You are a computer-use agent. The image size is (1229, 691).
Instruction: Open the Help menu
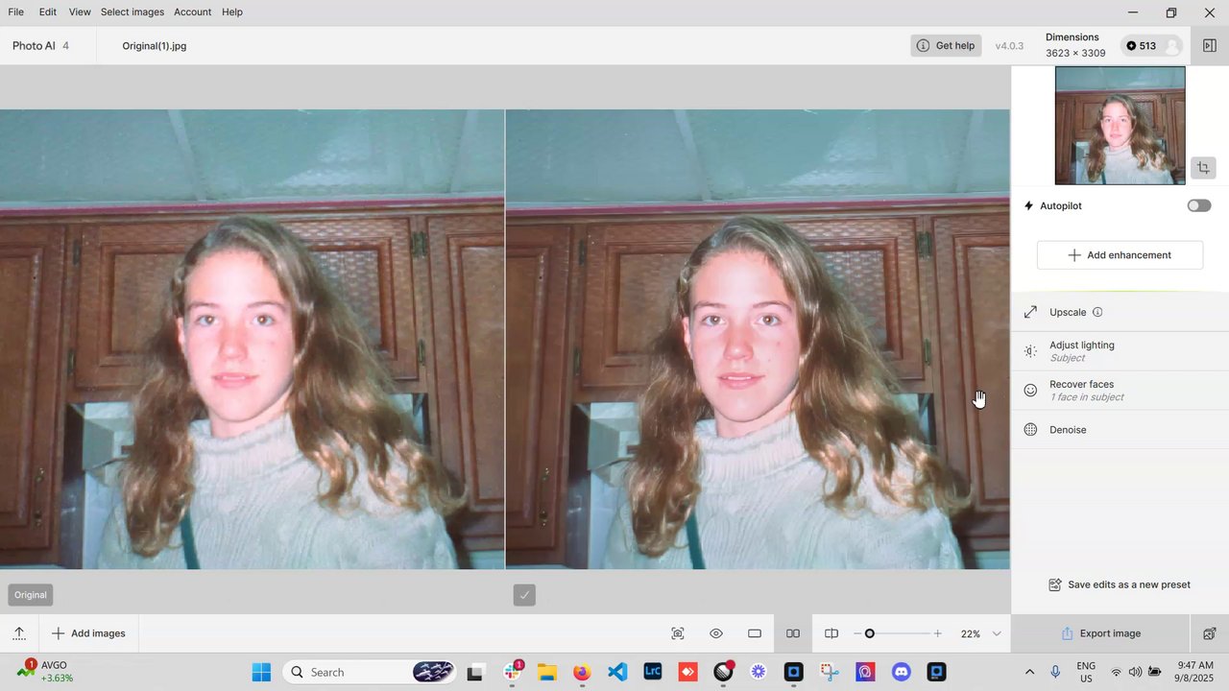pyautogui.click(x=232, y=12)
